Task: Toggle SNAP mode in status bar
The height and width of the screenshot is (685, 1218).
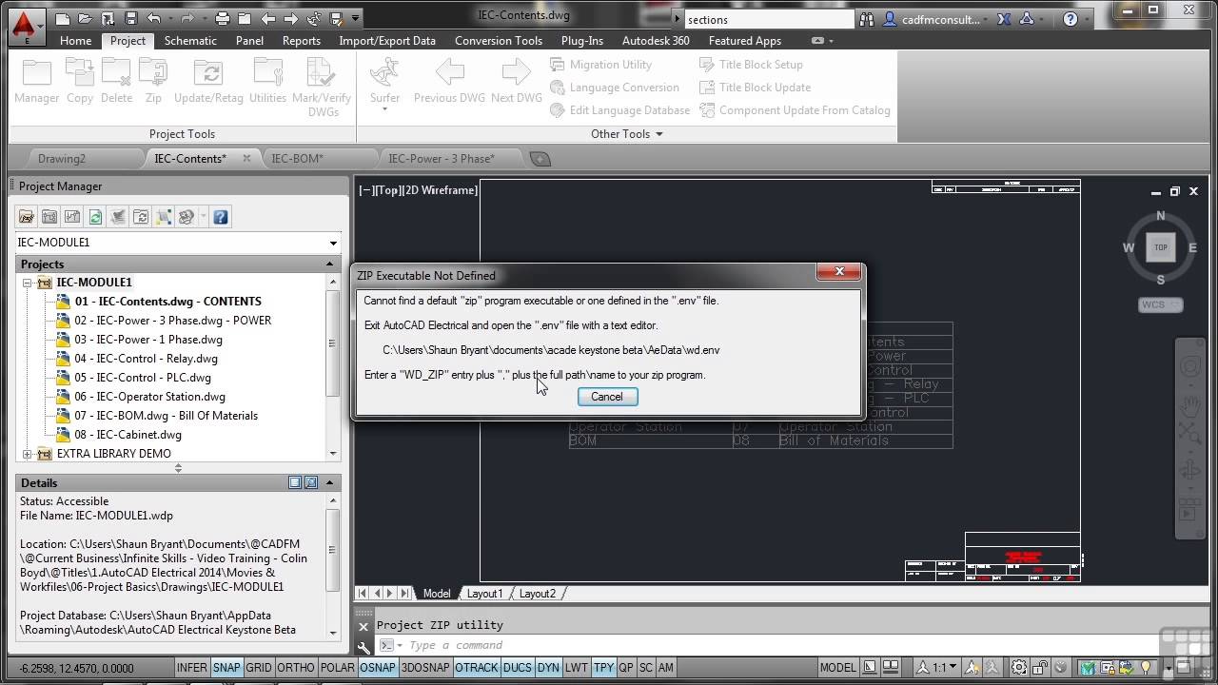Action: (x=226, y=667)
